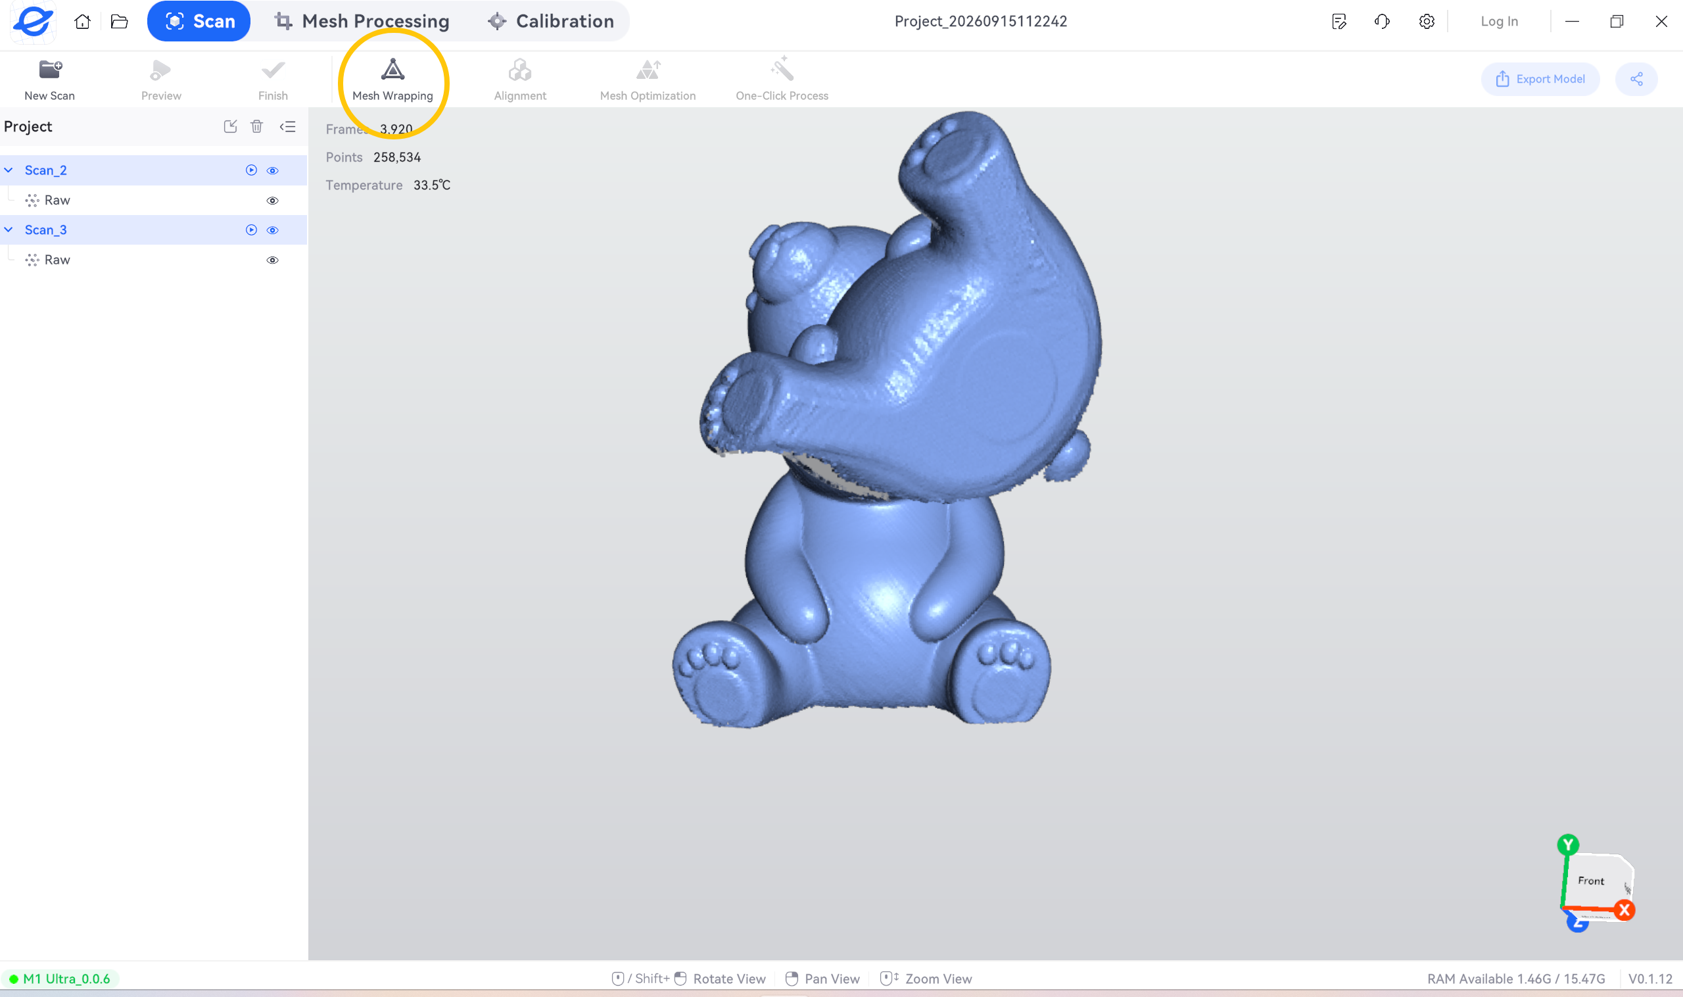The width and height of the screenshot is (1683, 997).
Task: Click the Export Model button
Action: [1540, 80]
